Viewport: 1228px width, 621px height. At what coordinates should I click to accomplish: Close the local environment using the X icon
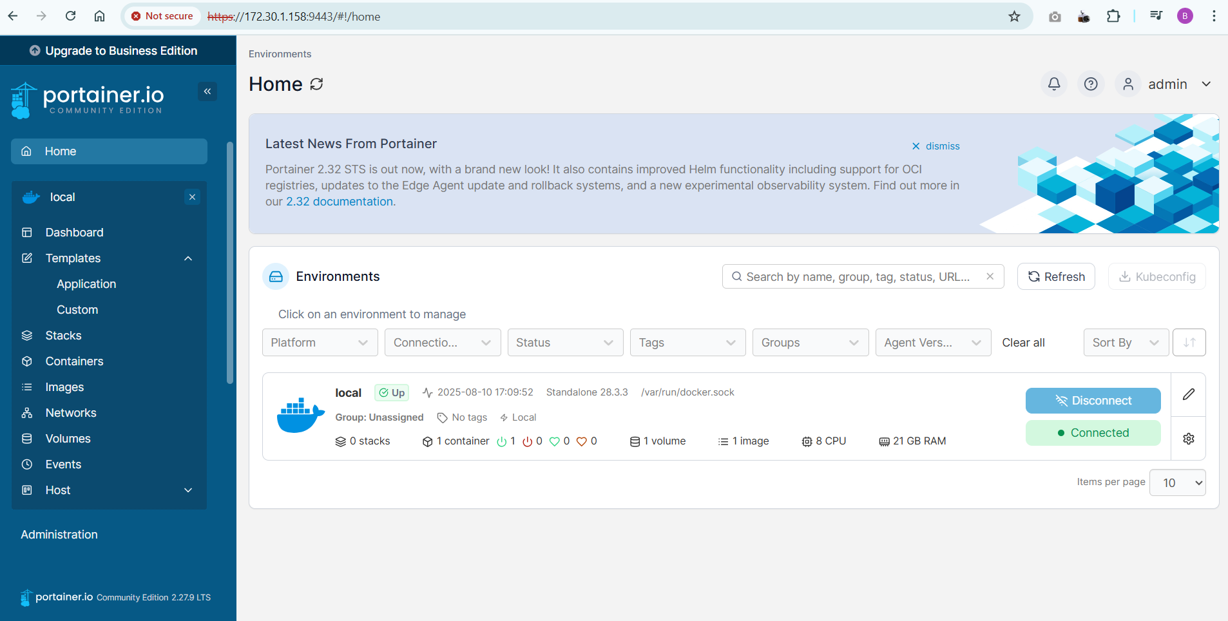pyautogui.click(x=192, y=197)
